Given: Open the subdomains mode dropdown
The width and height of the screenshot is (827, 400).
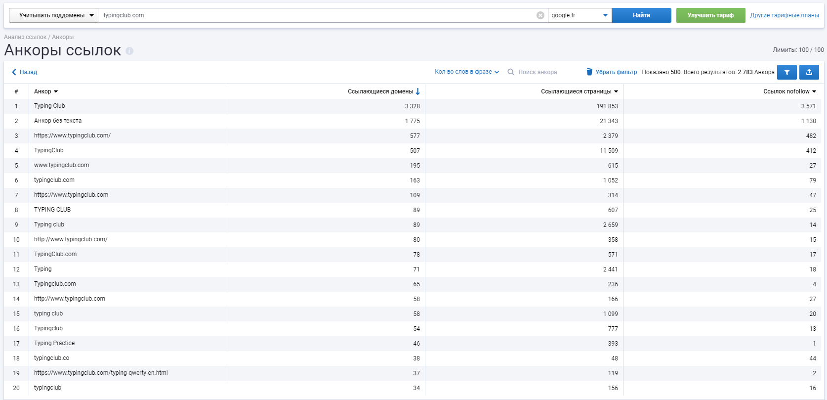Looking at the screenshot, I should (x=53, y=15).
